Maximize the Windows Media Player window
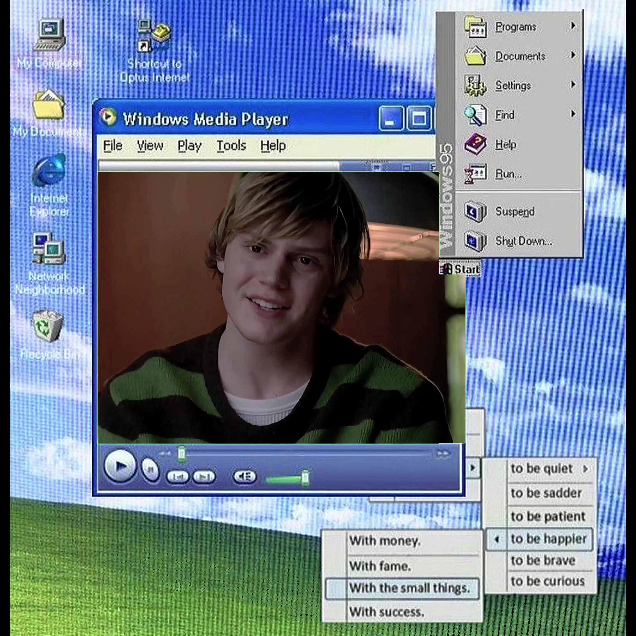This screenshot has width=636, height=636. [x=419, y=119]
